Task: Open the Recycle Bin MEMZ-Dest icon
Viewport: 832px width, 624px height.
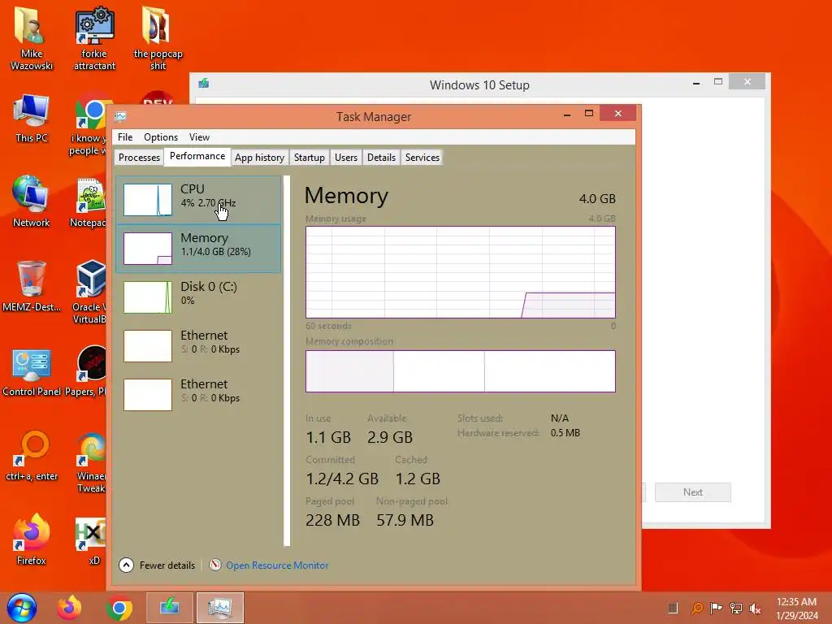Action: click(32, 287)
